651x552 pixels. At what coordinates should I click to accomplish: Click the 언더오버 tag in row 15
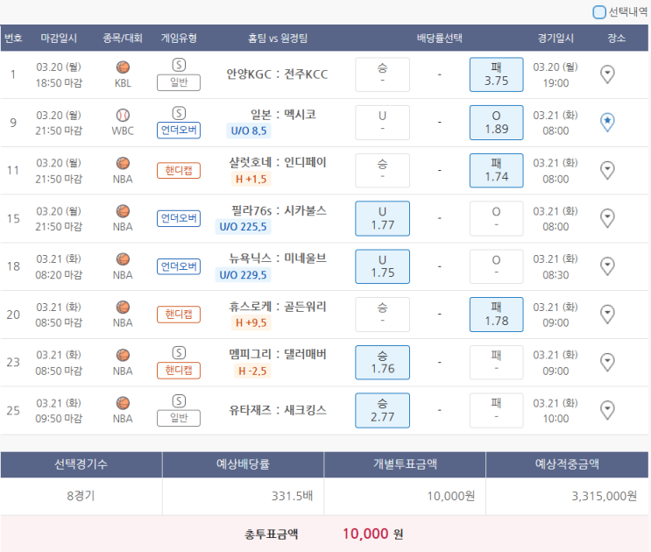[x=179, y=218]
